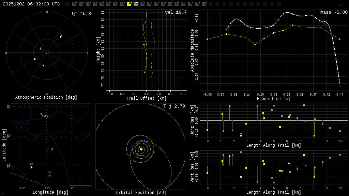Click station 09 yellow cross on map

31,167
